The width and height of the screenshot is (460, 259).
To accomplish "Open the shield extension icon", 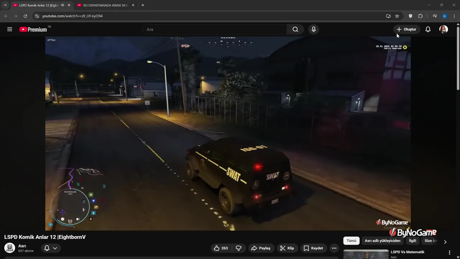I will 410,16.
